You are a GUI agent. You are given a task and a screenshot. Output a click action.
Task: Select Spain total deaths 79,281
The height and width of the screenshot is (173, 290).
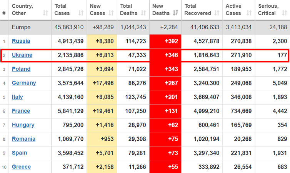click(137, 153)
